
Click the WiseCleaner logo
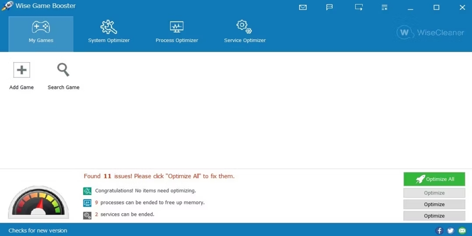[x=430, y=32]
